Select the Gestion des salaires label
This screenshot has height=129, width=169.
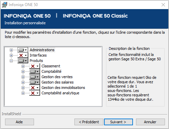58,82
